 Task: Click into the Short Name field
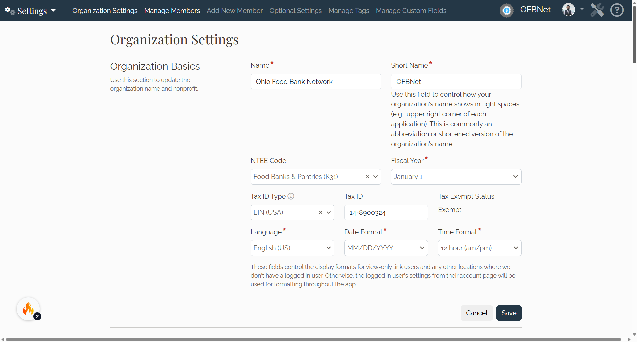coord(456,82)
